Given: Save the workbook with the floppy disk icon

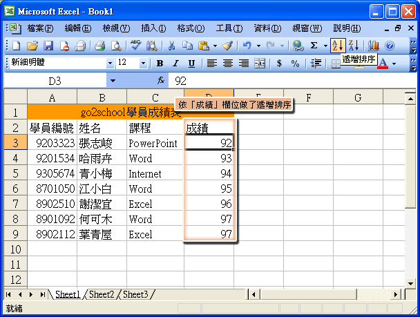Looking at the screenshot, I should (48, 46).
